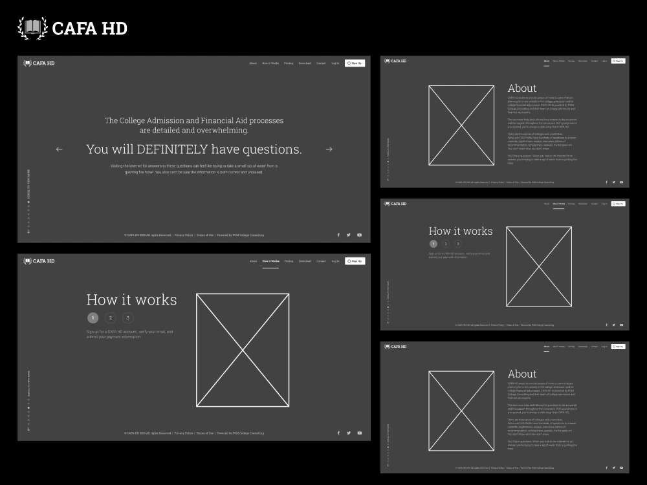Click CAFA HD logo in small How it works wireframe
Image resolution: width=647 pixels, height=485 pixels.
(395, 204)
